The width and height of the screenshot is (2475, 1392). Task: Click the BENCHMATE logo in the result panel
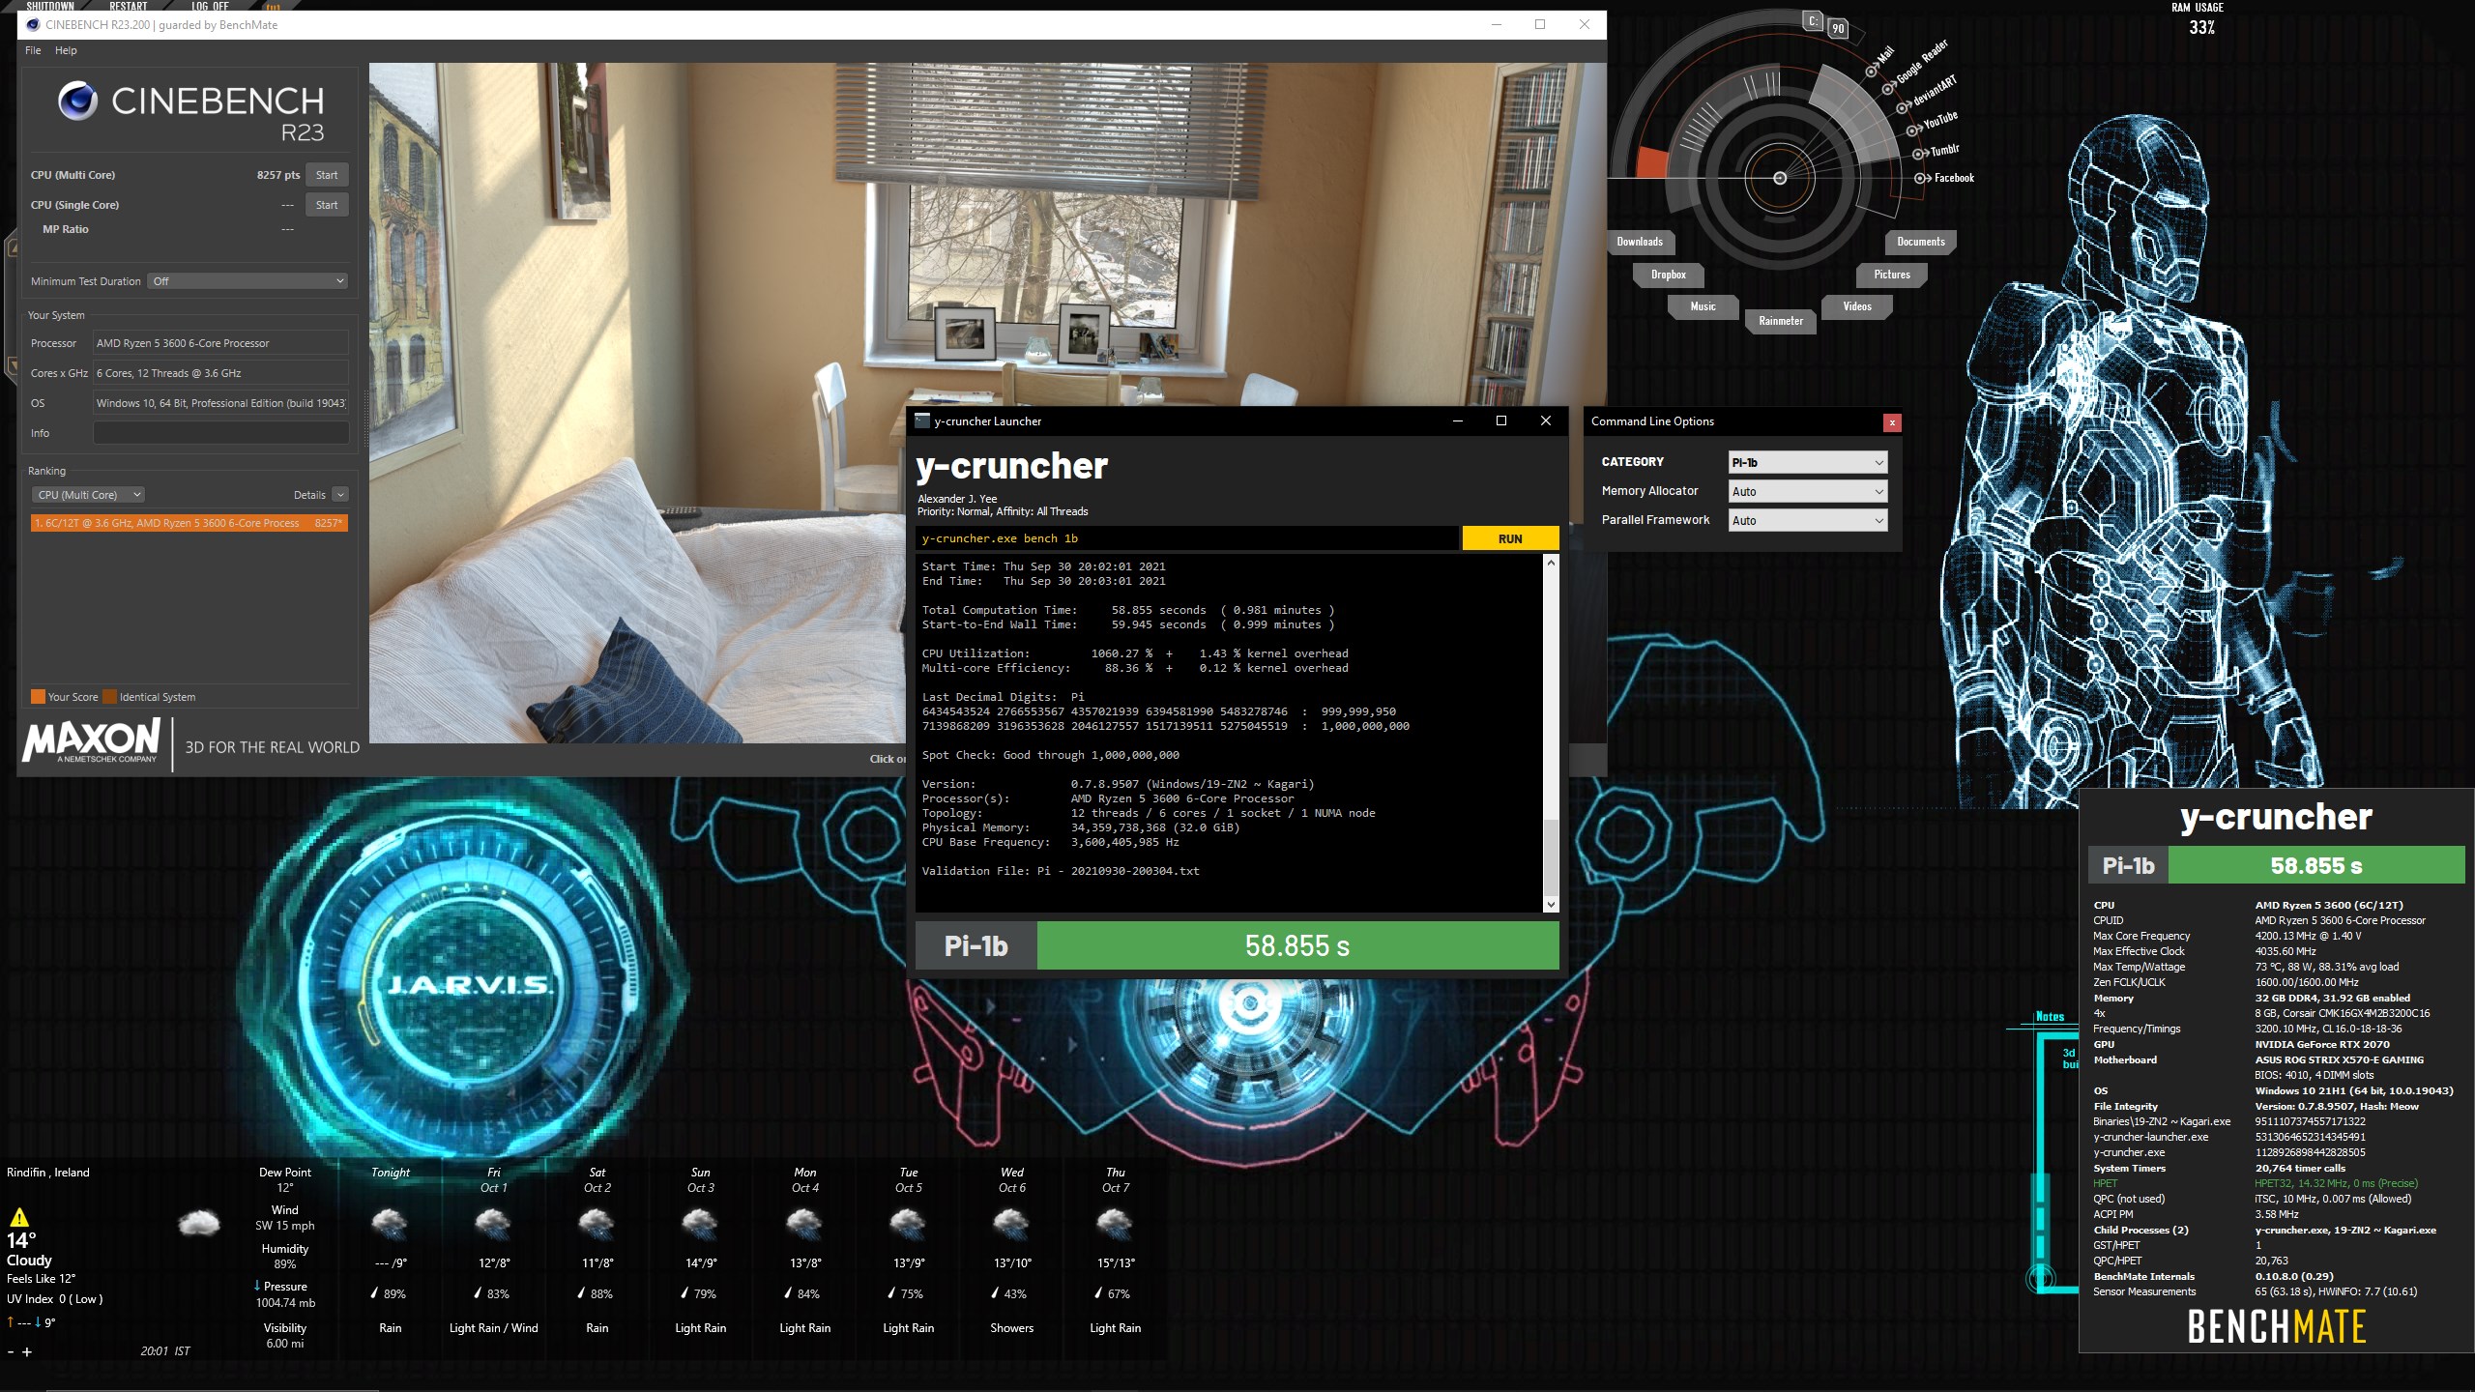pyautogui.click(x=2277, y=1327)
